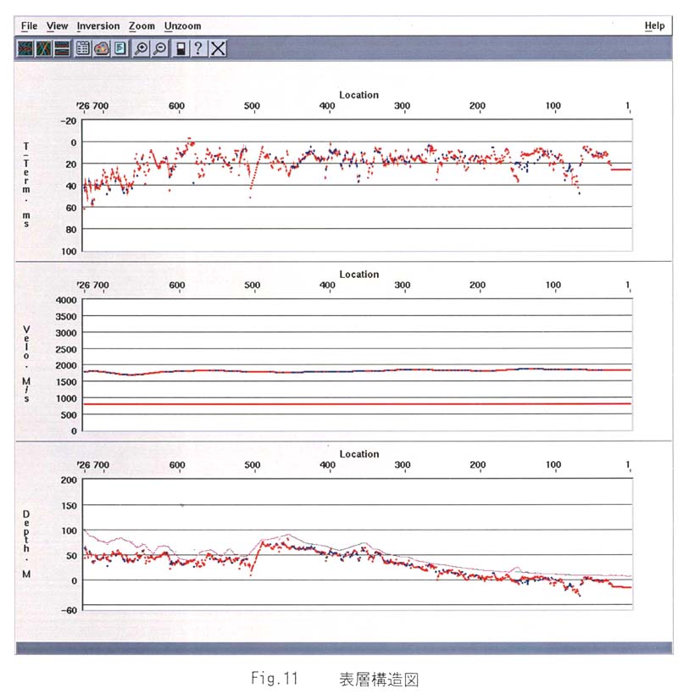Screen dimensions: 689x694
Task: Click the X close icon in toolbar
Action: (x=218, y=48)
